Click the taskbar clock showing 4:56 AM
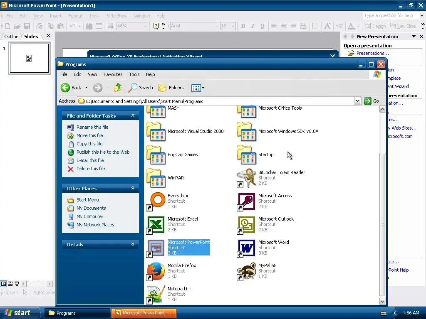Image resolution: width=426 pixels, height=319 pixels. 411,313
